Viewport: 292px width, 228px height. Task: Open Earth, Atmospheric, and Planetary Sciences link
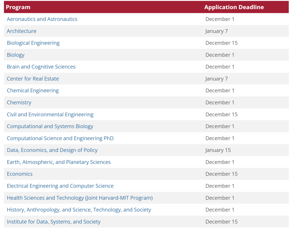pos(59,162)
